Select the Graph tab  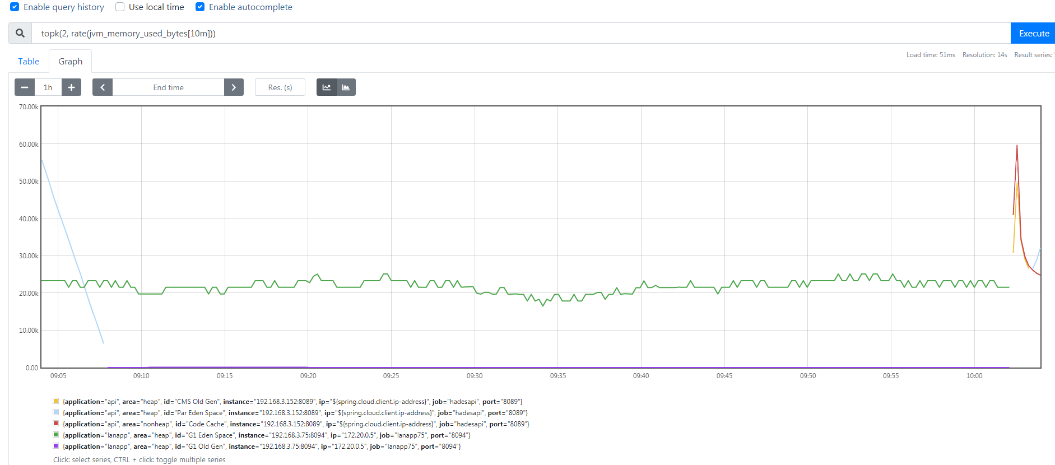(71, 61)
